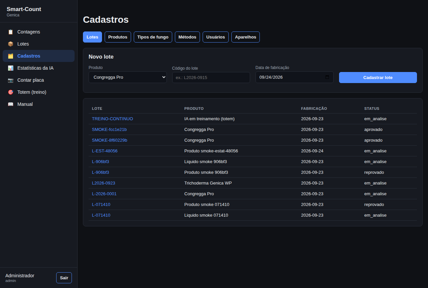Open the SMOKE-fcc1e21b lot link

109,130
